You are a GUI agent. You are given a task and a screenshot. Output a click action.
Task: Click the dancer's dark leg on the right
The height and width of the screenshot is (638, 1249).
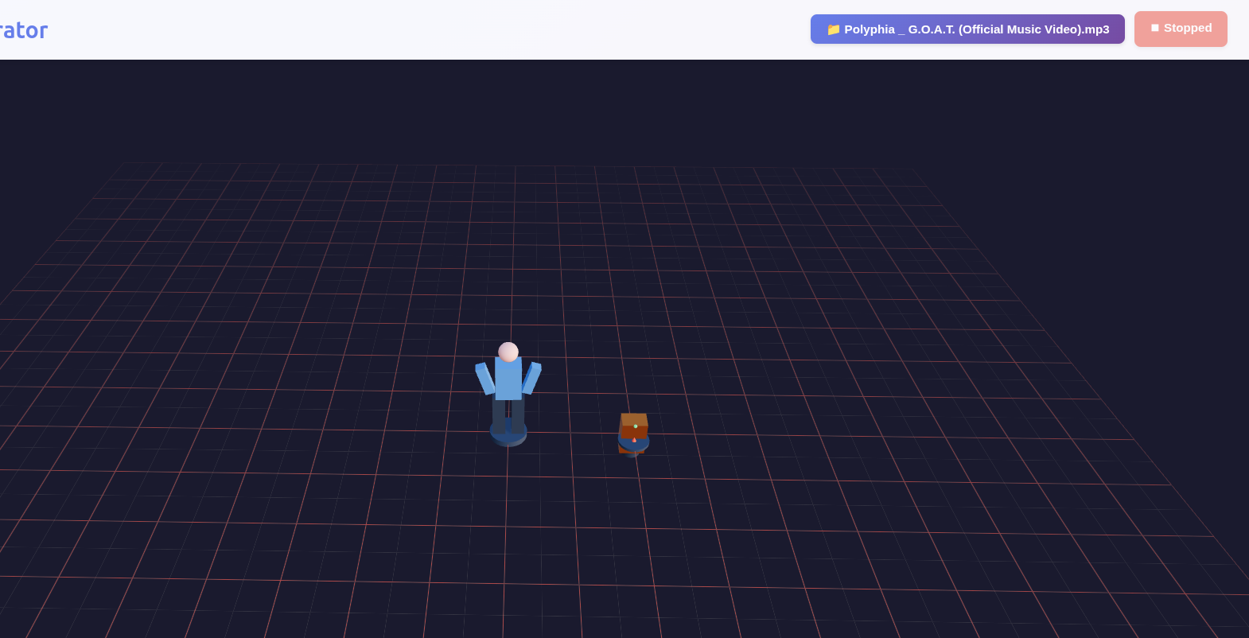(518, 414)
